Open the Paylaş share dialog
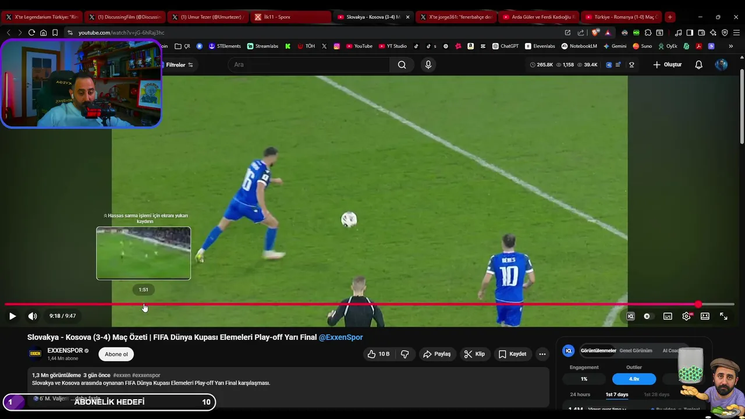745x419 pixels. tap(437, 354)
